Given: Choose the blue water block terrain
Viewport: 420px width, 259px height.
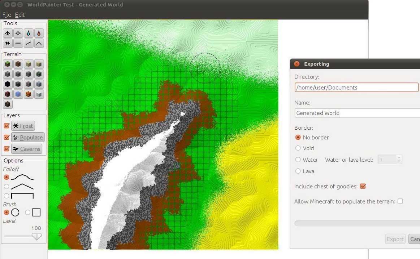Looking at the screenshot, I should coord(18,94).
